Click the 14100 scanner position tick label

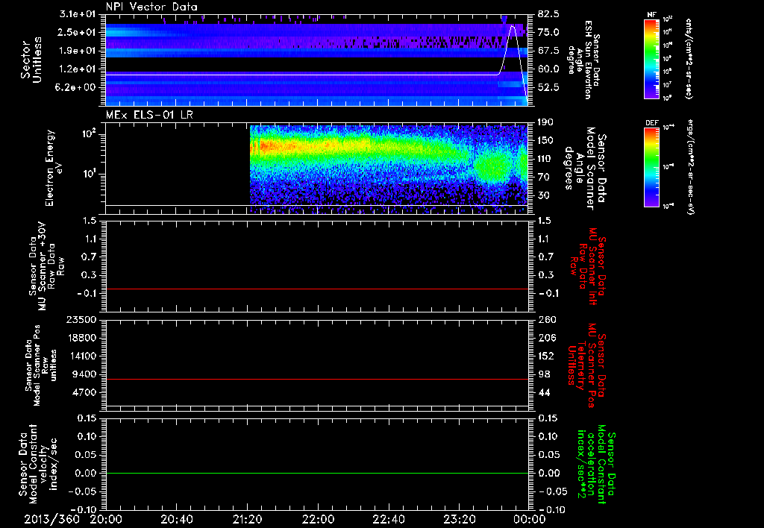tap(82, 356)
